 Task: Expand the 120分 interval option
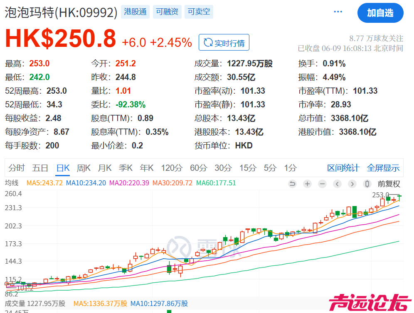pyautogui.click(x=172, y=168)
